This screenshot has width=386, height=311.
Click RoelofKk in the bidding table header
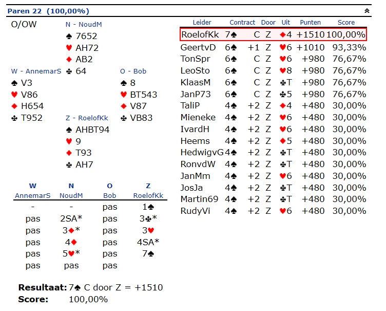point(148,195)
